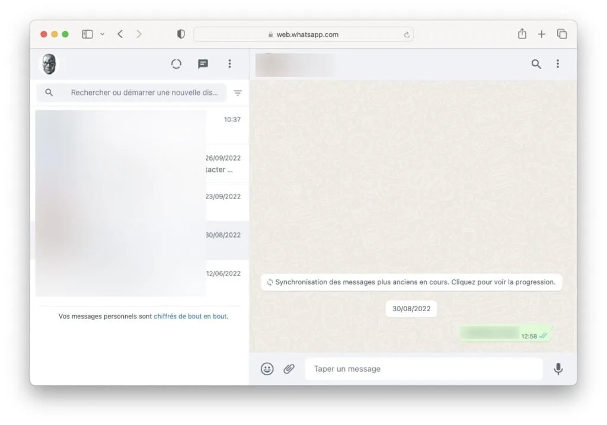Viewport: 607px width, 425px height.
Task: Click your profile picture avatar
Action: coord(48,64)
